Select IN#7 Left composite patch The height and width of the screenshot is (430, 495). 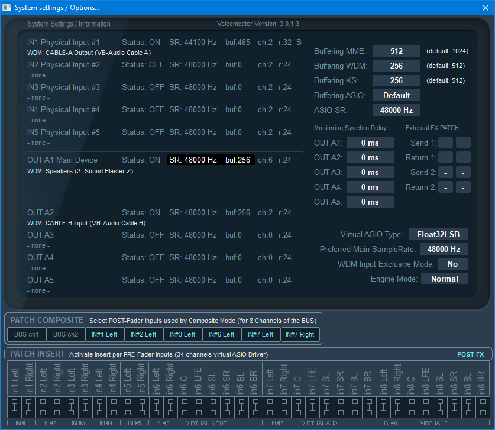point(261,334)
